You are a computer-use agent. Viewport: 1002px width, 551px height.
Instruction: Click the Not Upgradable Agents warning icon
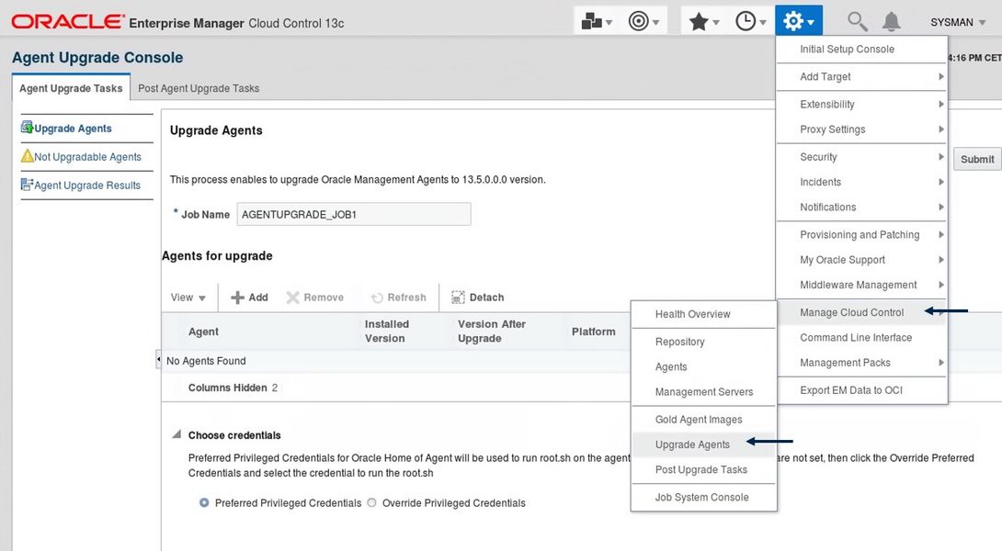click(x=27, y=156)
